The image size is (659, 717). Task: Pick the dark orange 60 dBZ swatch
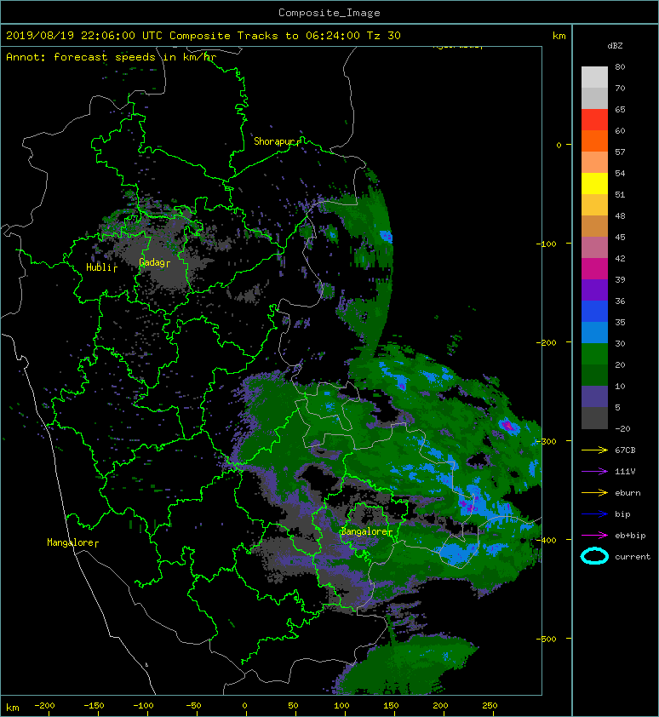(594, 141)
